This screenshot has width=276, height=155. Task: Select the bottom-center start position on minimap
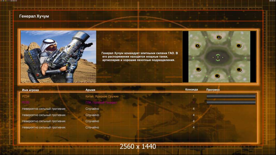pyautogui.click(x=217, y=76)
